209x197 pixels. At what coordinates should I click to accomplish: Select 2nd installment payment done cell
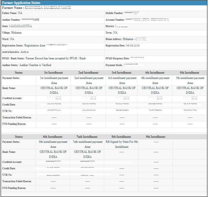point(89,80)
